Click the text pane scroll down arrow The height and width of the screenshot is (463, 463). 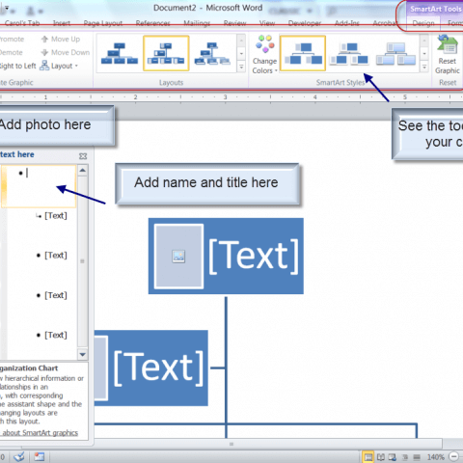82,354
